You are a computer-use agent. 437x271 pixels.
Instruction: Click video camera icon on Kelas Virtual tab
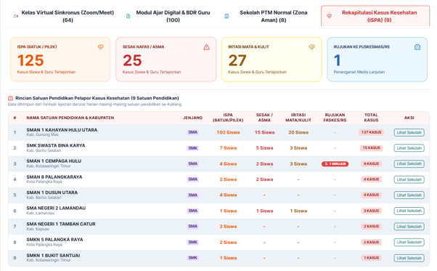pos(16,16)
